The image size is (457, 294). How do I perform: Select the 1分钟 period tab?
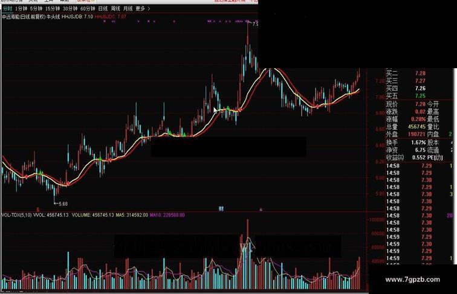pos(21,8)
